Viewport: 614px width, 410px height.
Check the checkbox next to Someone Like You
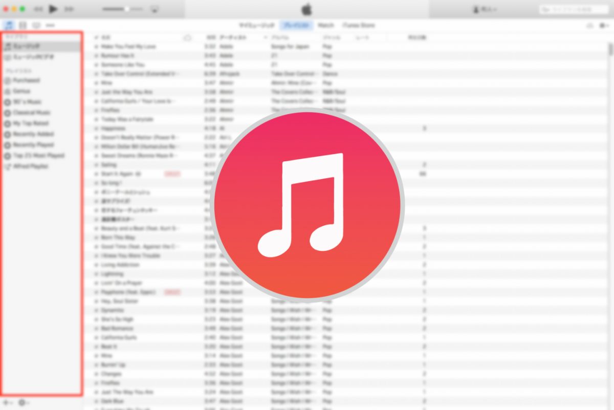[95, 64]
